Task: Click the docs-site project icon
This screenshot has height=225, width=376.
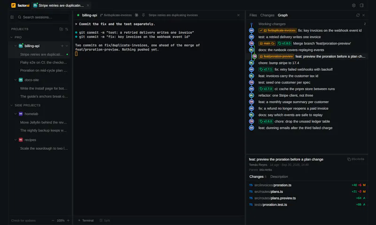Action: click(x=21, y=80)
